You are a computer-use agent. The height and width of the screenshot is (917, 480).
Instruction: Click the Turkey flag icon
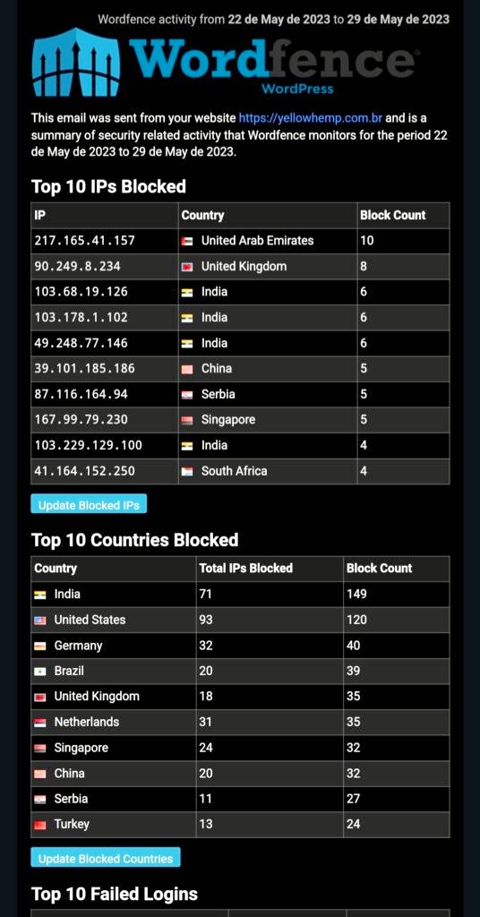pos(39,825)
